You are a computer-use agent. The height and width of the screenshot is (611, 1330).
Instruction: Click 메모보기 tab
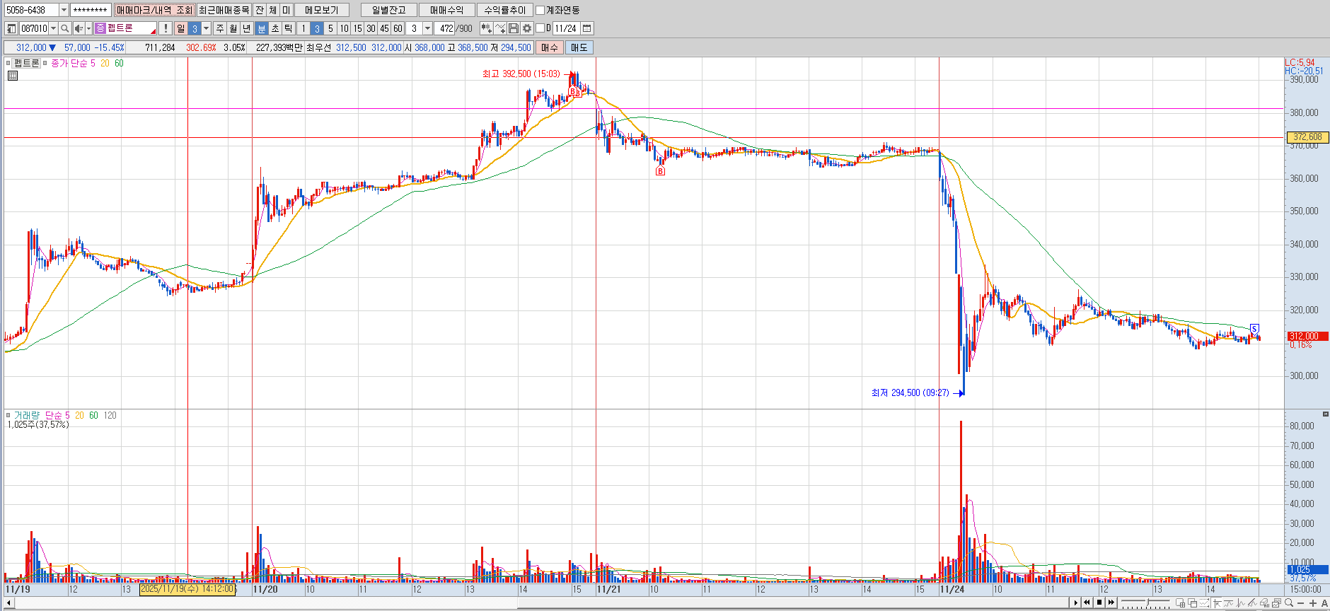click(322, 10)
